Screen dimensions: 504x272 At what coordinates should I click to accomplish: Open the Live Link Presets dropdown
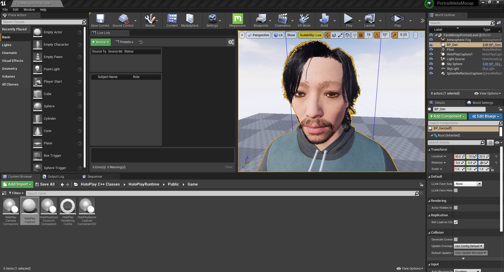[124, 42]
